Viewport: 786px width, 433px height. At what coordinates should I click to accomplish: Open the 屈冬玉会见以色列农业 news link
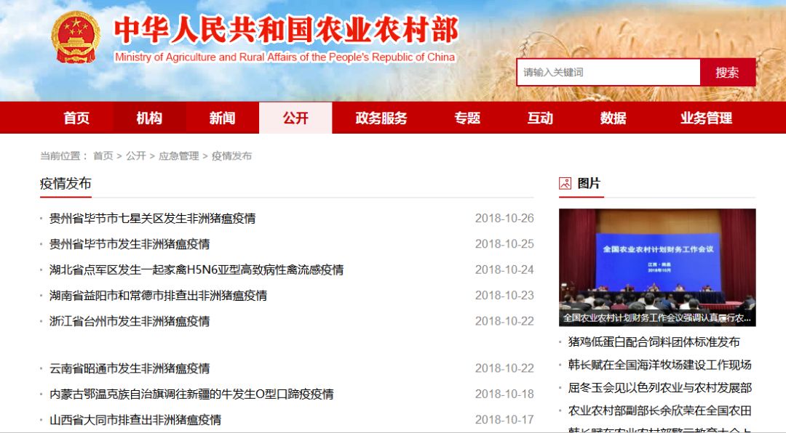click(x=659, y=388)
